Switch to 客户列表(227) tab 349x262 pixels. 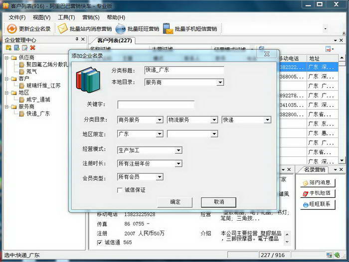coord(114,40)
